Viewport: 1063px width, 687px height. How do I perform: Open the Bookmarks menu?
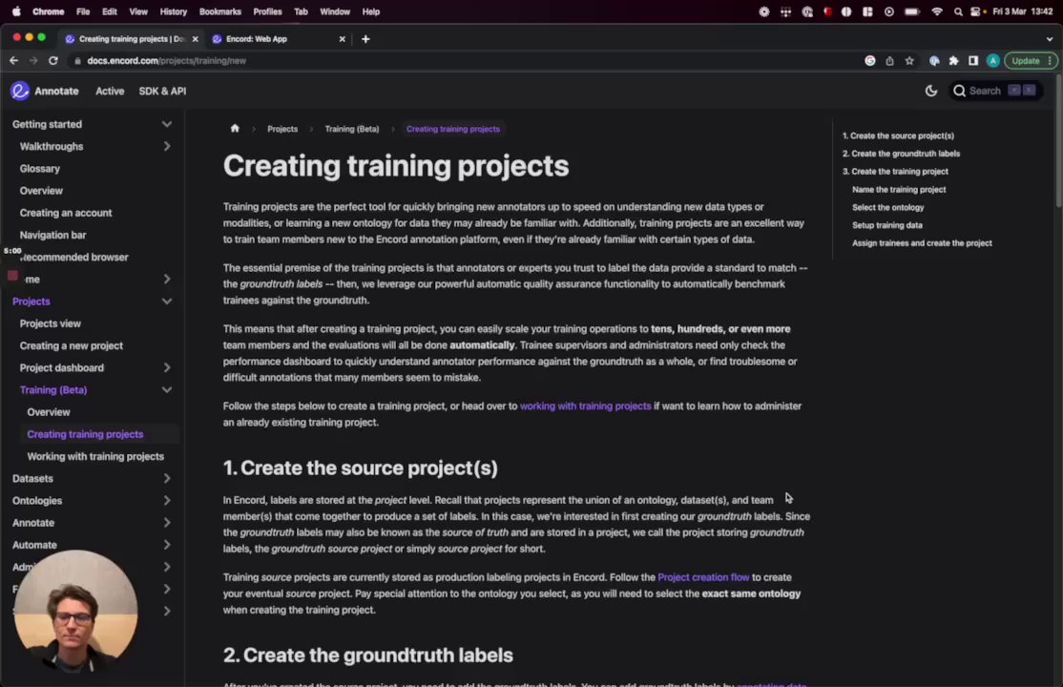[219, 11]
